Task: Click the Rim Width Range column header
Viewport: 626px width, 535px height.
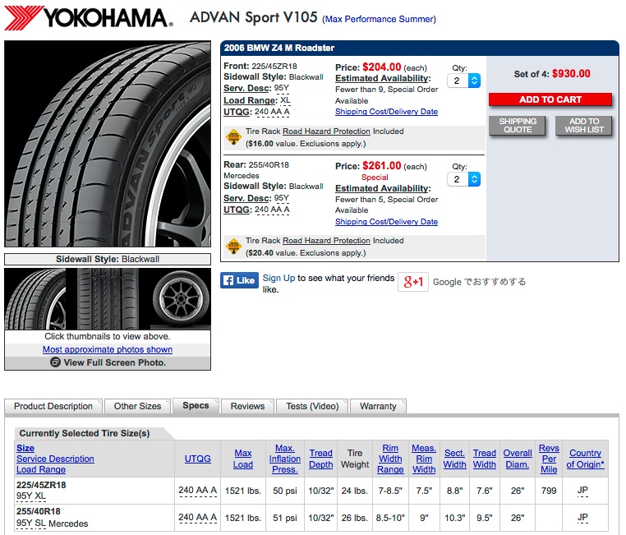Action: click(x=390, y=459)
